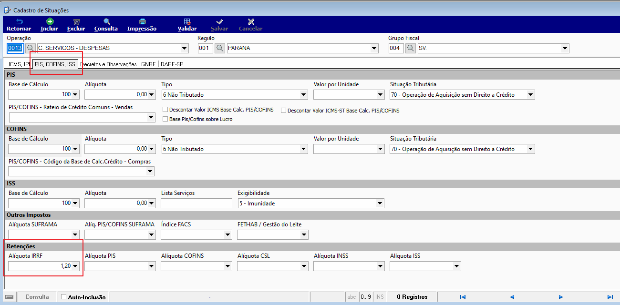Open the Consulta toolbar icon
The width and height of the screenshot is (620, 305).
coord(106,21)
